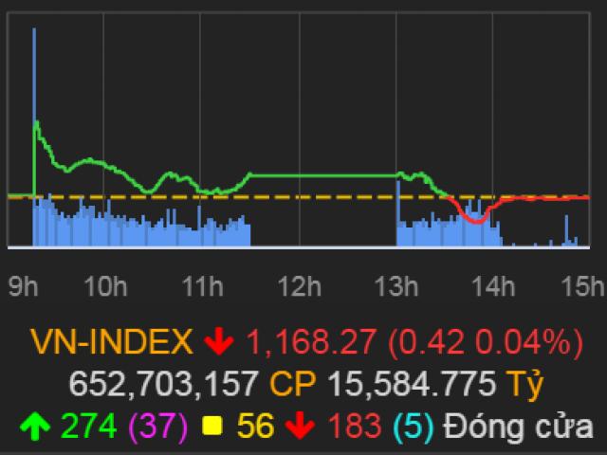
Task: Click the unchanged count 56
Action: 255,426
